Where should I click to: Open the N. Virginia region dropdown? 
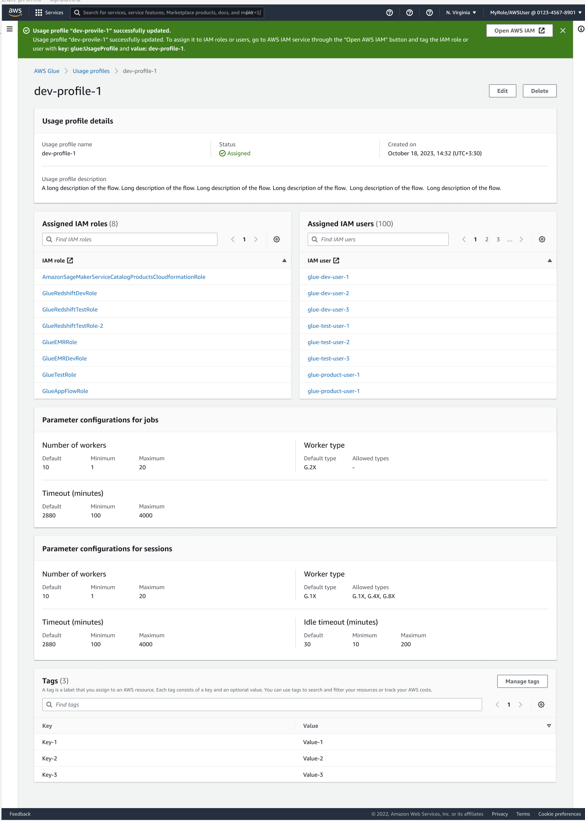pos(460,12)
